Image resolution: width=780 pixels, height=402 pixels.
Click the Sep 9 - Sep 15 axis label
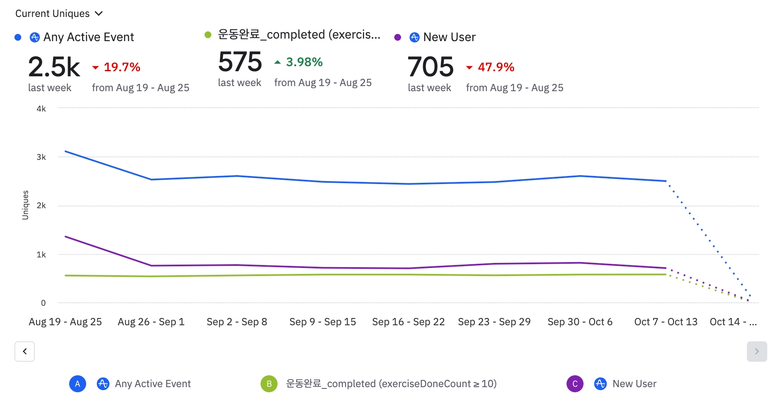tap(323, 322)
